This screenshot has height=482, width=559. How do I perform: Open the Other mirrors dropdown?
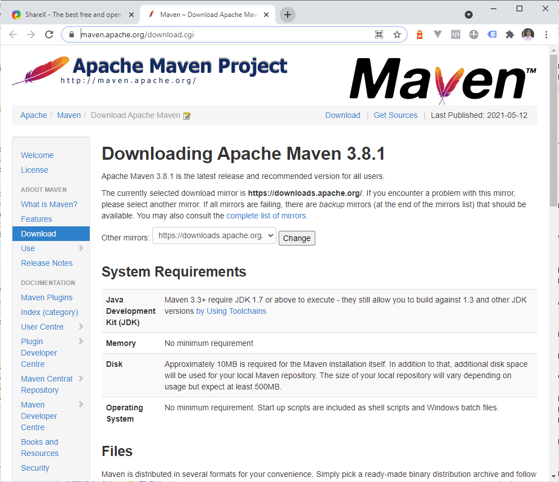click(214, 236)
